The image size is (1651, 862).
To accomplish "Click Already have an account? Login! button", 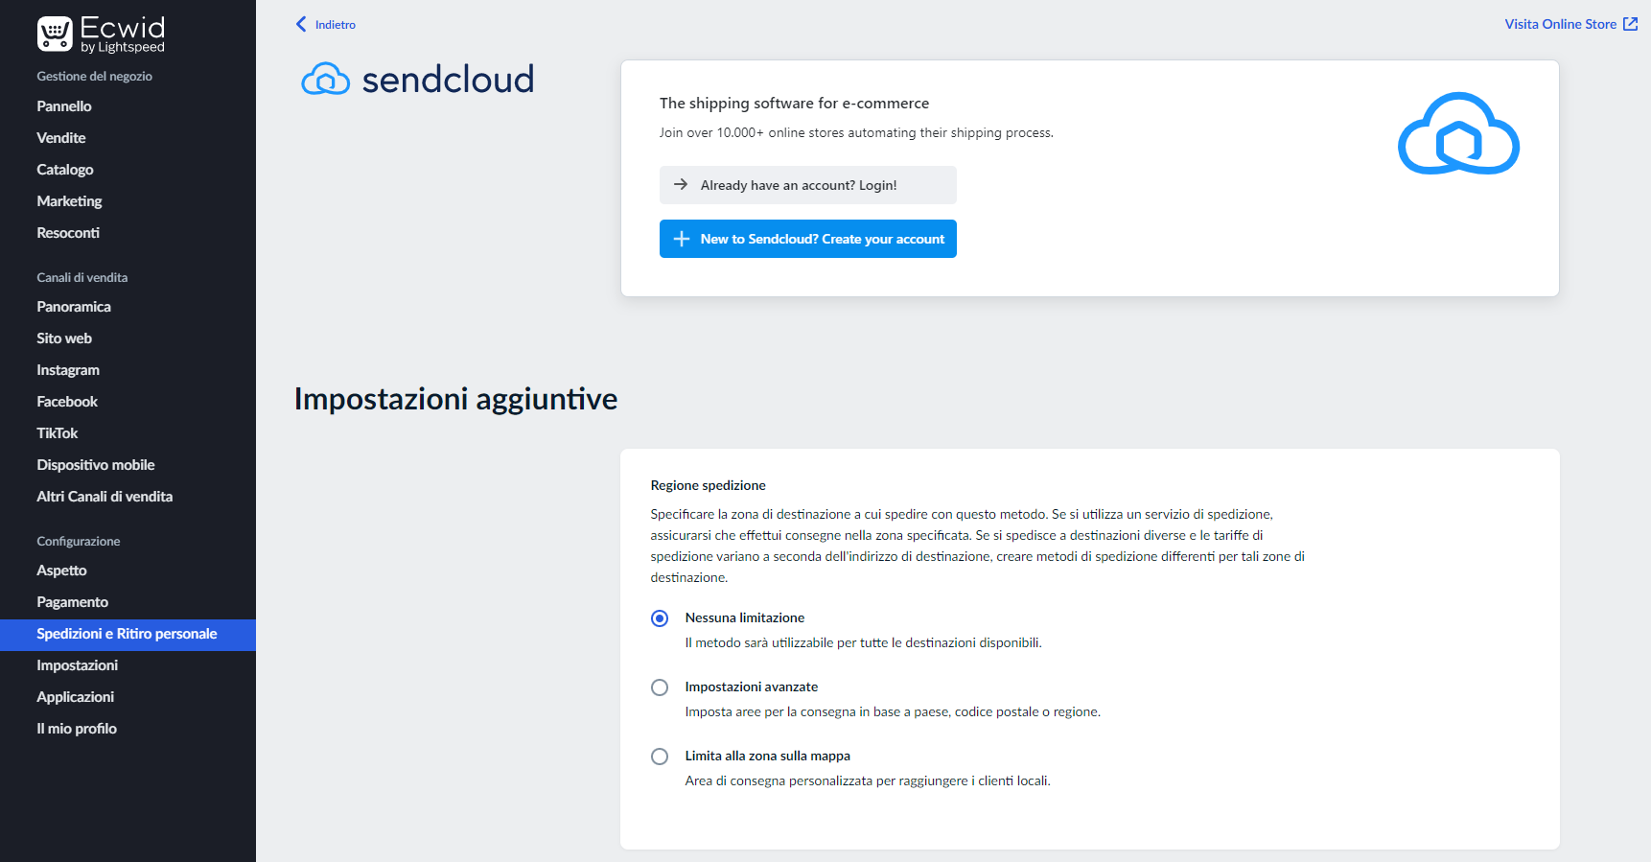I will coord(808,185).
